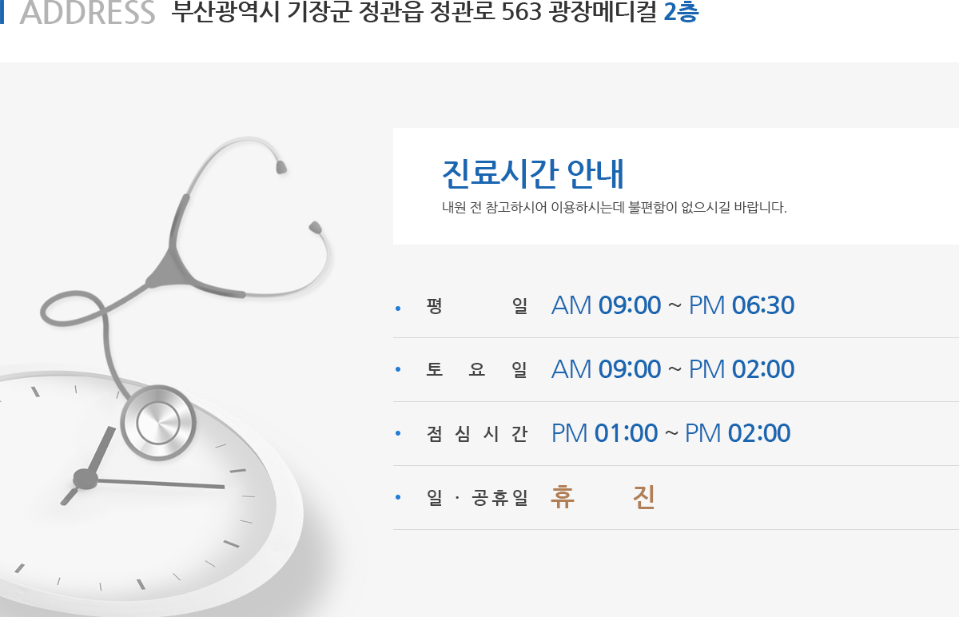
Task: Click the blue bullet beside 점심시간
Action: coord(397,435)
